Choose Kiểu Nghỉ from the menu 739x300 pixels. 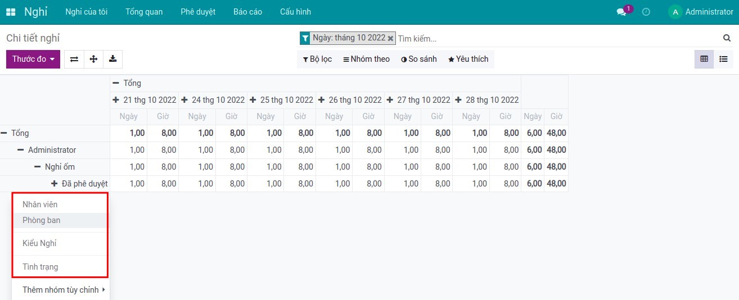click(39, 243)
